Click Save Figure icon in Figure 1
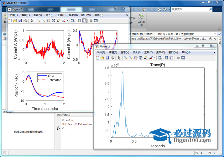Viewport: 224px width, 157px height. pyautogui.click(x=20, y=21)
